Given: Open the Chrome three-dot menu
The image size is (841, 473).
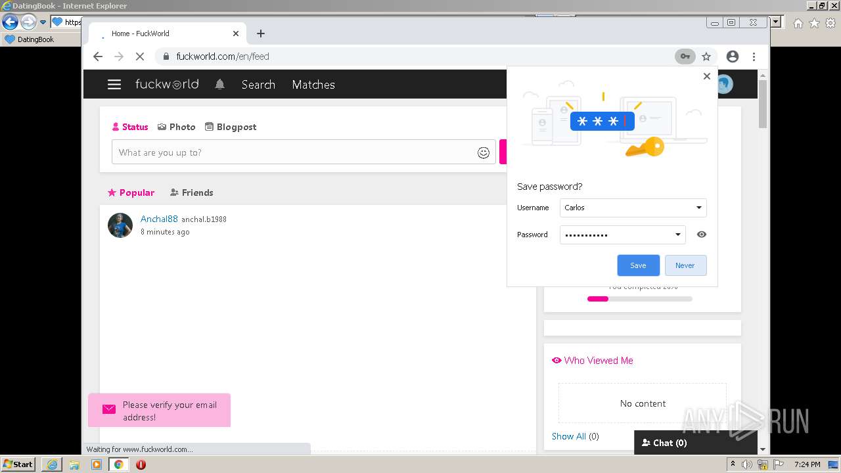Looking at the screenshot, I should [754, 56].
